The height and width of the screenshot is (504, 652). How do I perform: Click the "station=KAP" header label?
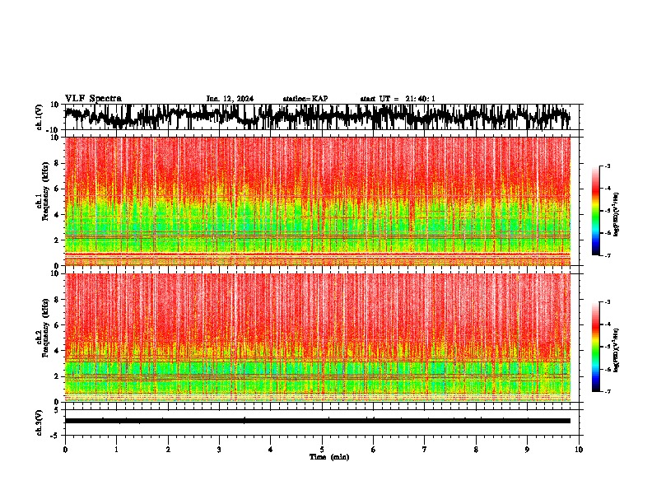305,99
